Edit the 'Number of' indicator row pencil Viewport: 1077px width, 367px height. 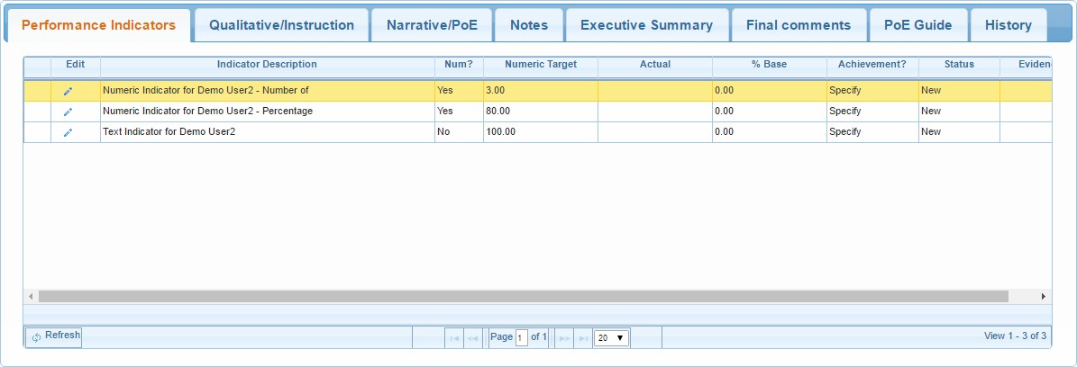[68, 91]
